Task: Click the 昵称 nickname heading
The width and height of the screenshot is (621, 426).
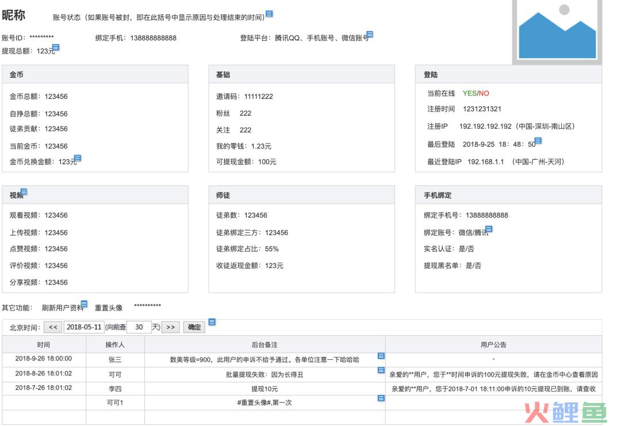Action: [13, 15]
